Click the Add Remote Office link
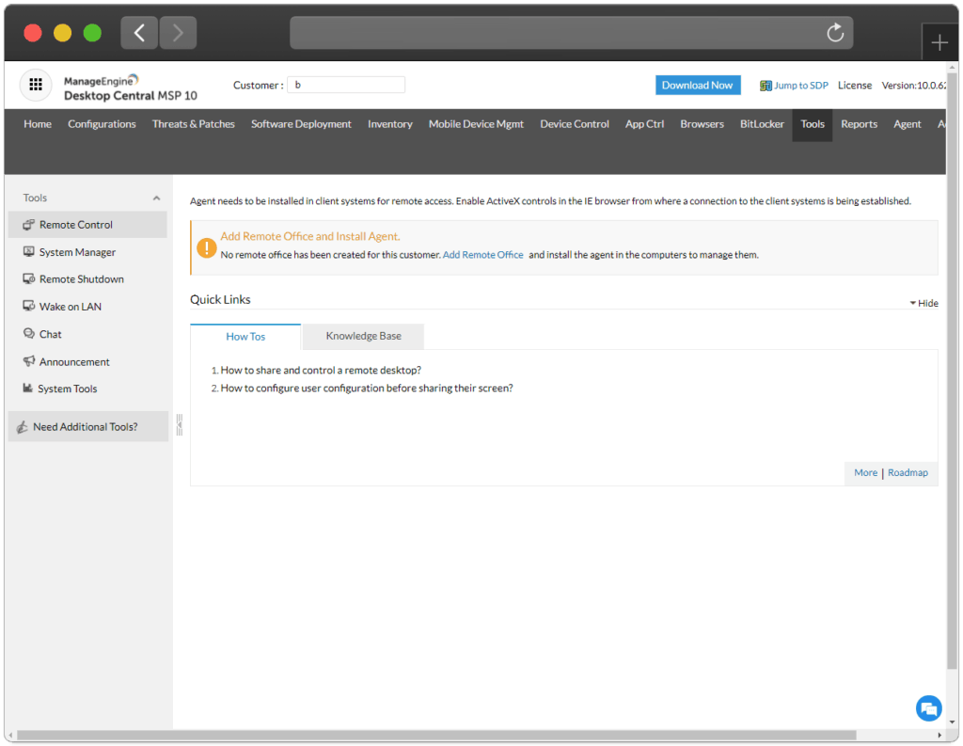This screenshot has height=746, width=963. tap(482, 254)
